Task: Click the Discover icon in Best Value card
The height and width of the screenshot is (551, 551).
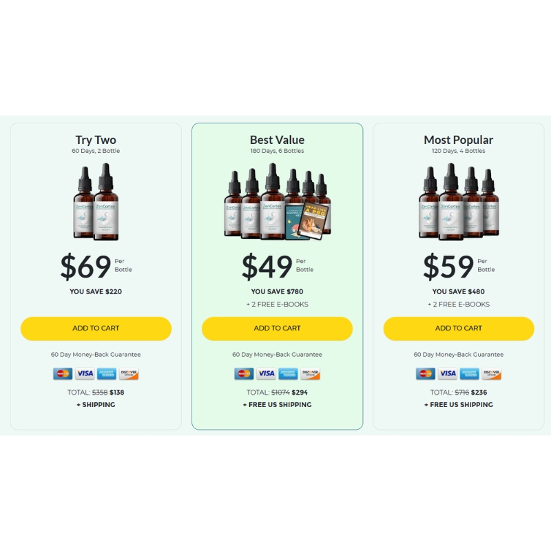Action: 311,373
